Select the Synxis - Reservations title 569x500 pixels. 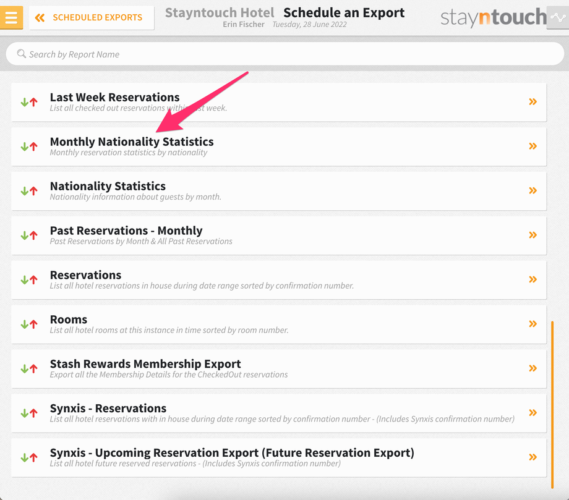[108, 409]
